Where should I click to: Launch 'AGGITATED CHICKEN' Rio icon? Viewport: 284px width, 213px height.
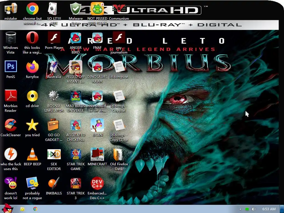75,125
